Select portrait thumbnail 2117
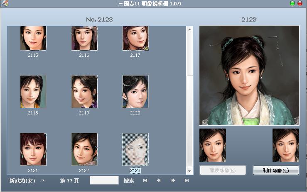The height and width of the screenshot is (192, 307). (135, 38)
